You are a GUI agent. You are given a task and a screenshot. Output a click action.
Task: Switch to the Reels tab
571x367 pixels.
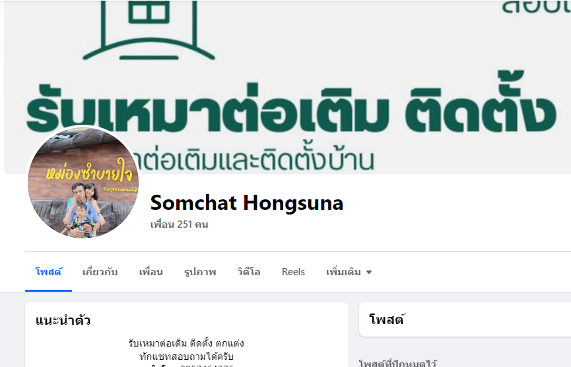(293, 272)
